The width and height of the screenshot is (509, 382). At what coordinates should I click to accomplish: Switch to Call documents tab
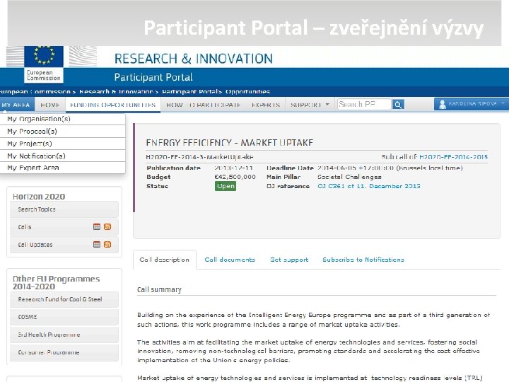tap(230, 260)
